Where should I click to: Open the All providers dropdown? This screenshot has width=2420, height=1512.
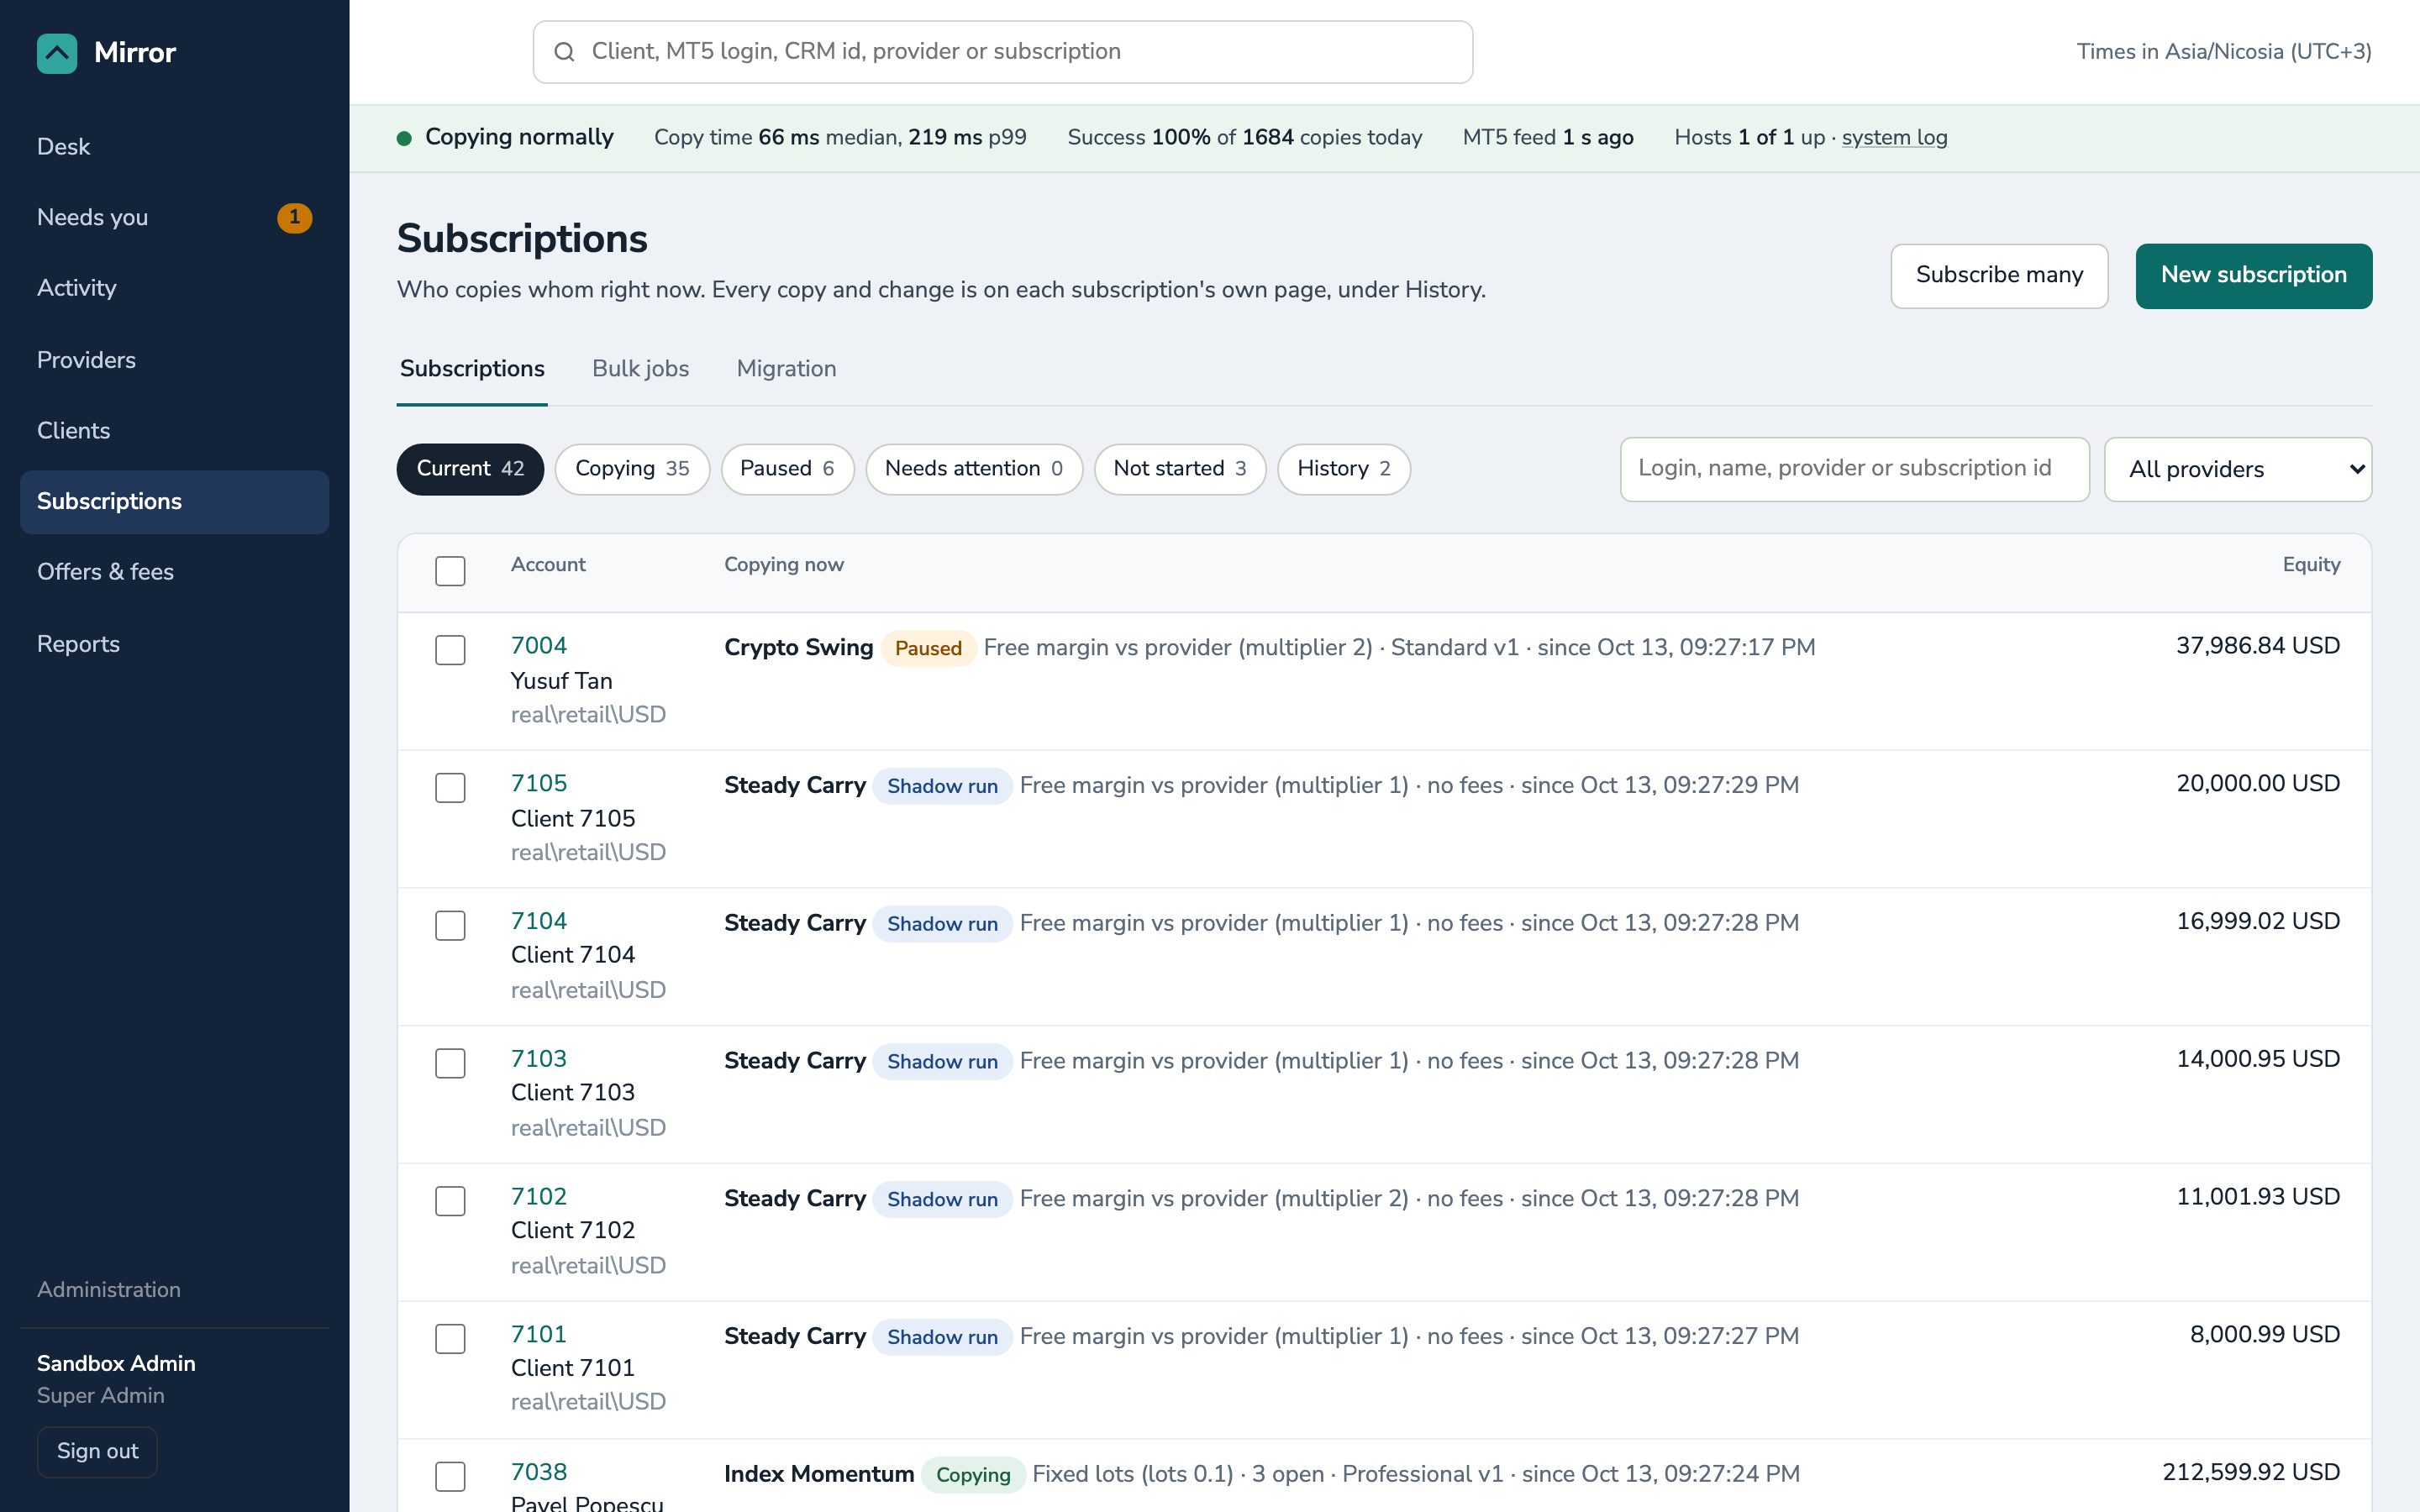(2238, 469)
